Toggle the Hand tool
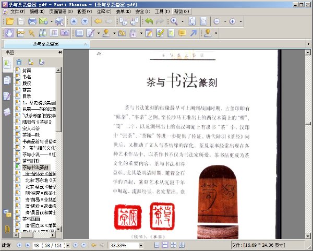Viewport: 313px width, 251px height. 9,33
